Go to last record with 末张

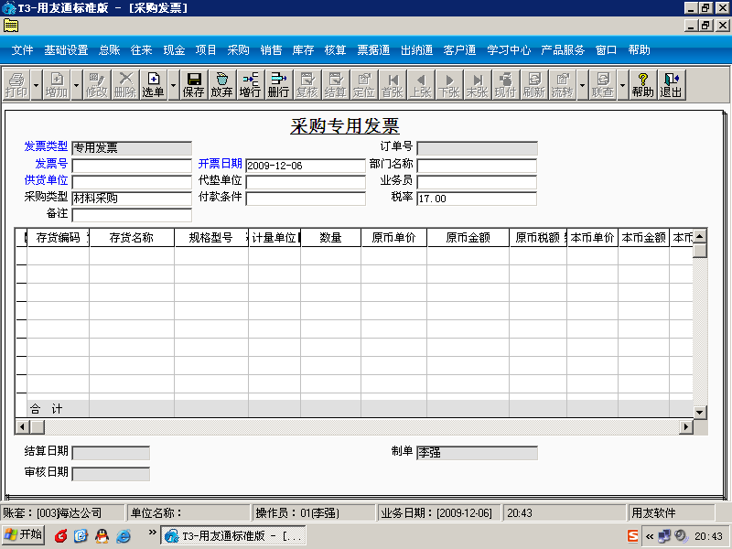(x=477, y=84)
